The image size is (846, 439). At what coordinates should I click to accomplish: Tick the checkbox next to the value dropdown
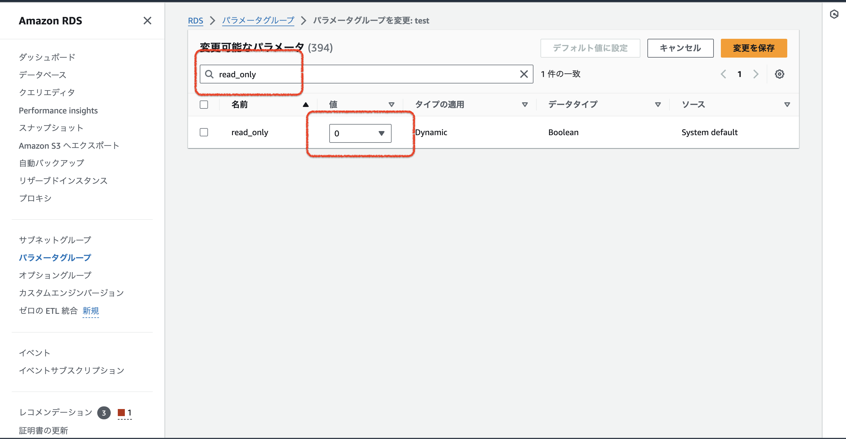tap(204, 132)
